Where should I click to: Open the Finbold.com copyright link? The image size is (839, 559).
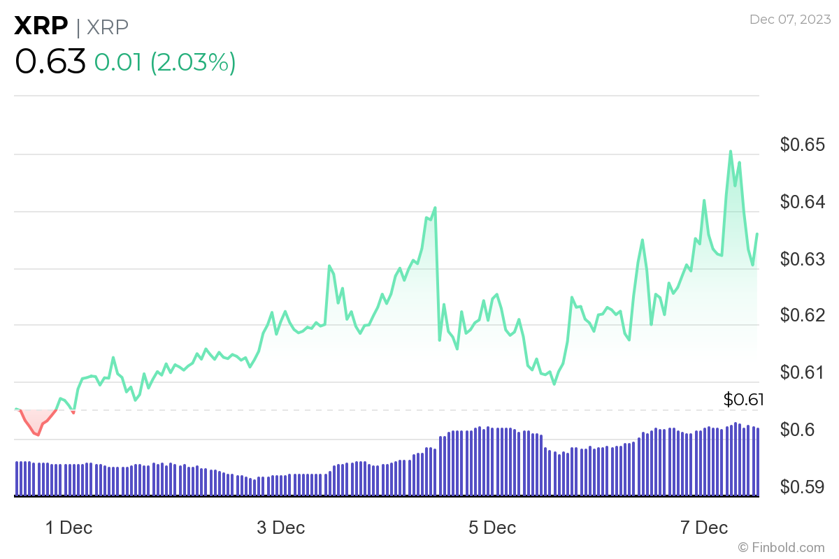click(782, 547)
